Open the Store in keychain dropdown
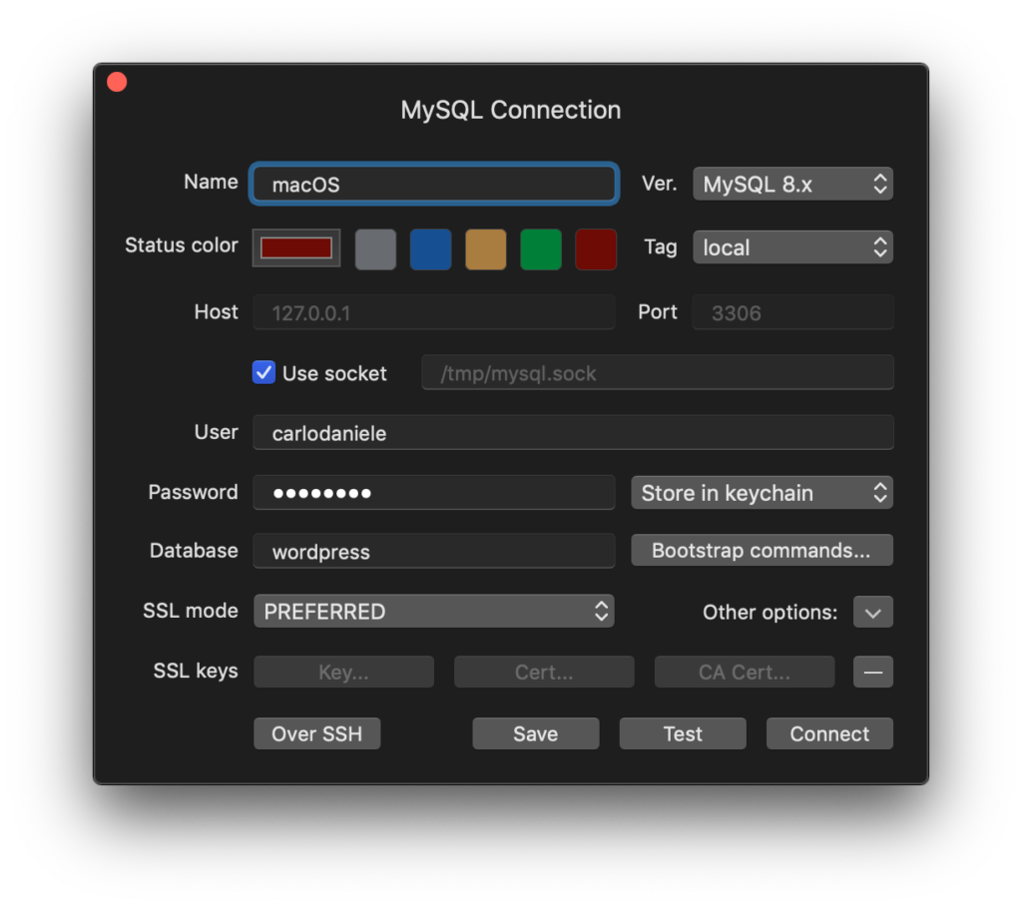 point(762,493)
